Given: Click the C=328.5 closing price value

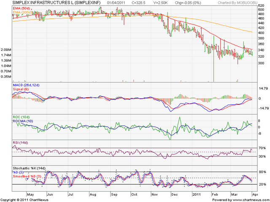Looking at the screenshot, I should click(138, 3).
